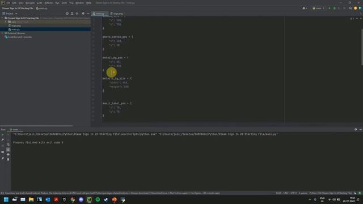Open Python interpreter selector in status bar
The image size is (363, 204).
point(330,193)
